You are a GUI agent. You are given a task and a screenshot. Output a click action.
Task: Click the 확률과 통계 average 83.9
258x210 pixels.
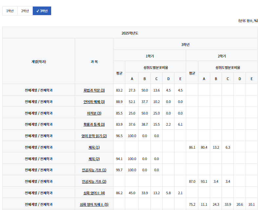point(119,124)
